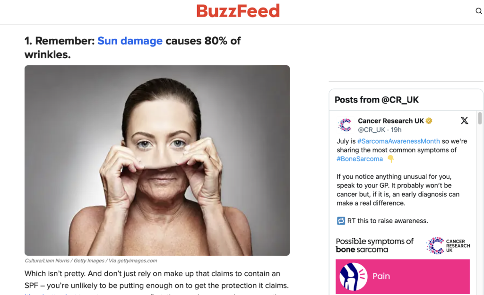Open Cancer Research UK profile avatar
484x295 pixels.
345,125
